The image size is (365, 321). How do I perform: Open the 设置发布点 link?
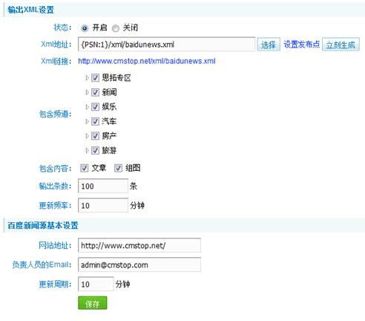(301, 45)
